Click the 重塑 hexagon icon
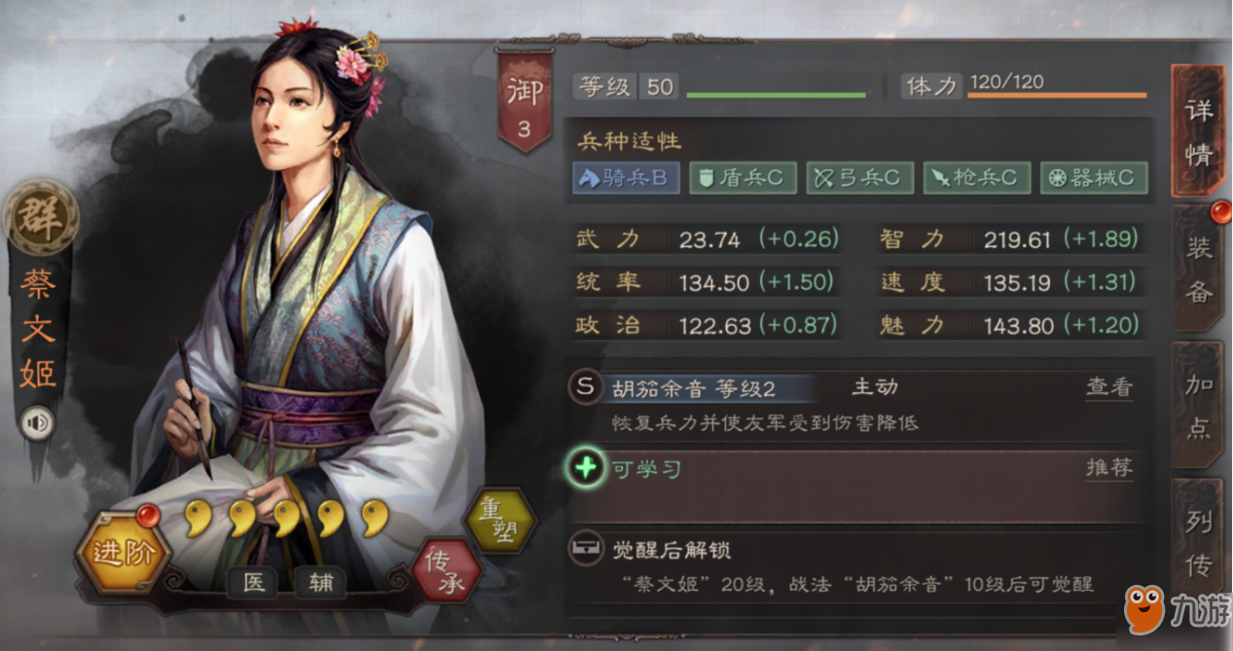 pyautogui.click(x=501, y=522)
